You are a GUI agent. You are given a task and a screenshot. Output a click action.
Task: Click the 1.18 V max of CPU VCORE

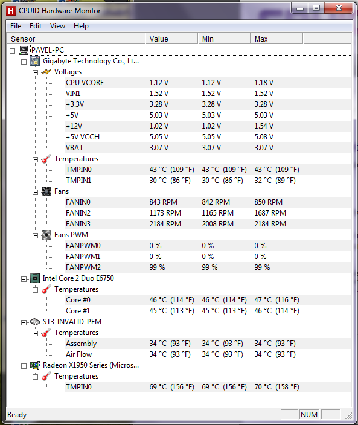tap(264, 83)
